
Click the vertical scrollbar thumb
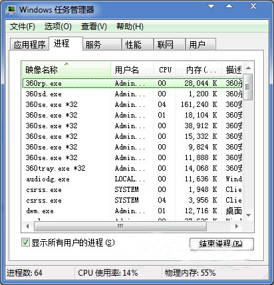[248, 87]
